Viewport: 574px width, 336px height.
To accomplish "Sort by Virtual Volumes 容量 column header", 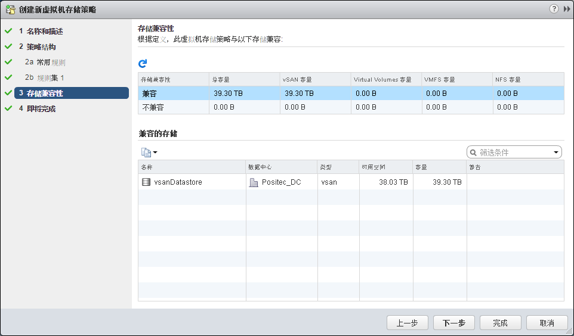I will click(387, 79).
